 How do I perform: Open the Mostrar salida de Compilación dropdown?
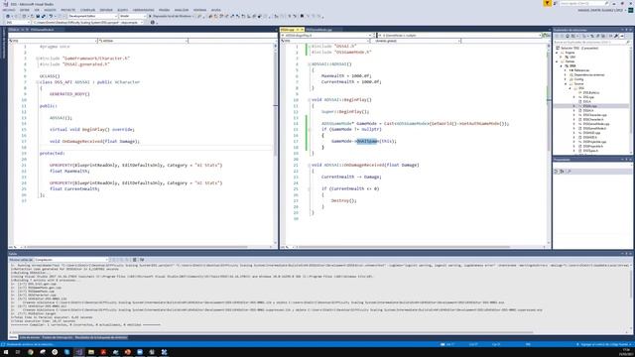coord(71,260)
